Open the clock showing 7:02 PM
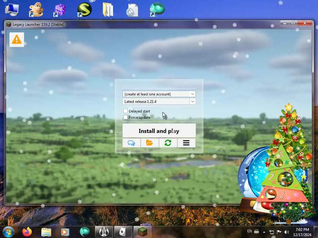The image size is (318, 238). pos(302,232)
